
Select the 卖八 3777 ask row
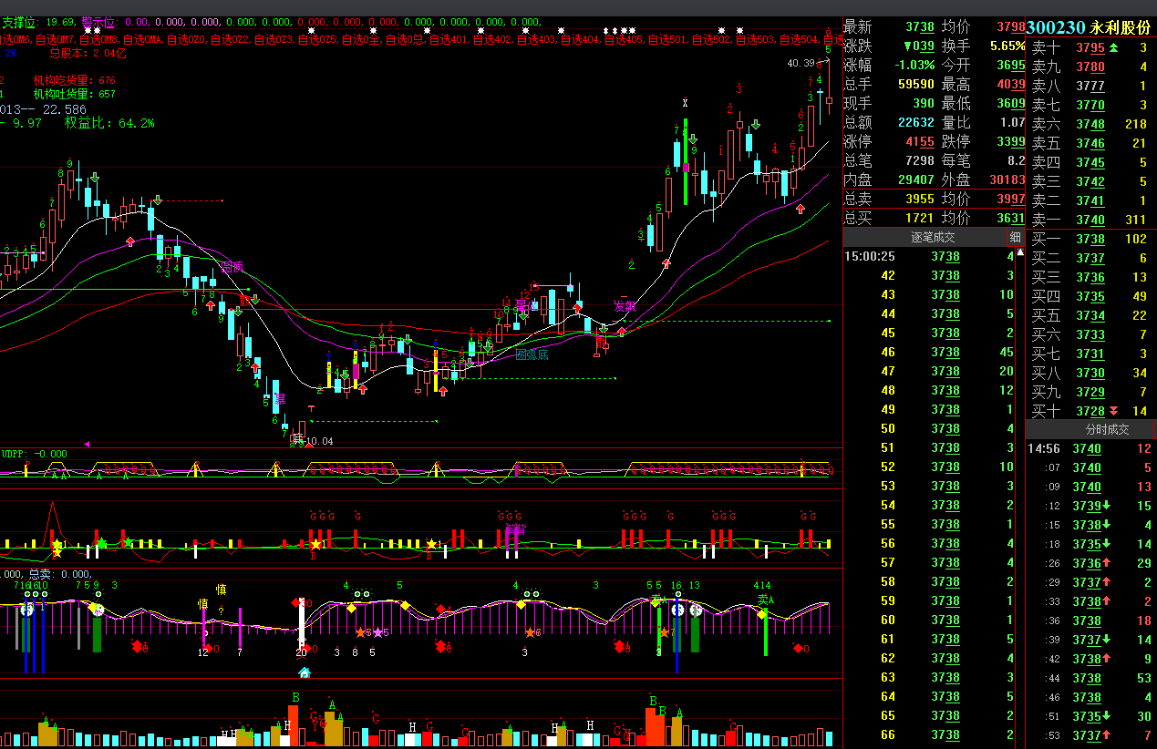point(1091,86)
